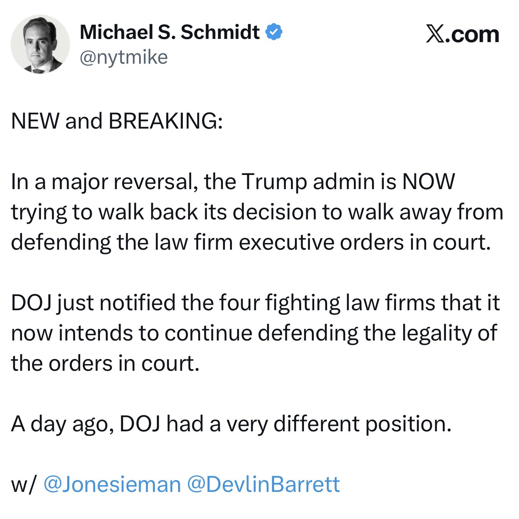
Task: Click the line starting "DOJ just notified"
Action: coord(255,303)
